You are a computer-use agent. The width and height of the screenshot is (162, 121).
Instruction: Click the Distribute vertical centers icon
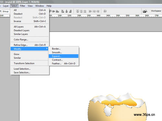coord(81,11)
